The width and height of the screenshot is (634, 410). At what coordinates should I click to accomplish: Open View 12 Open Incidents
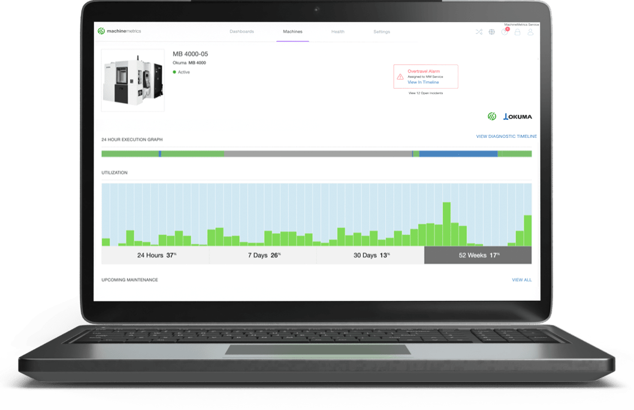(426, 94)
